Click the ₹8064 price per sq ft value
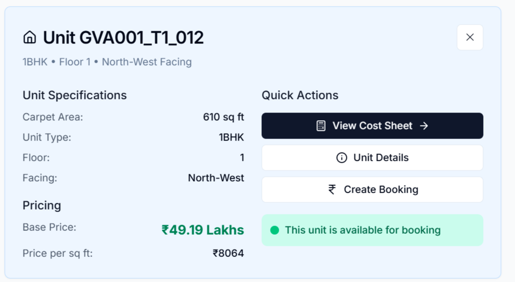Viewport: 515px width, 282px height. click(228, 253)
